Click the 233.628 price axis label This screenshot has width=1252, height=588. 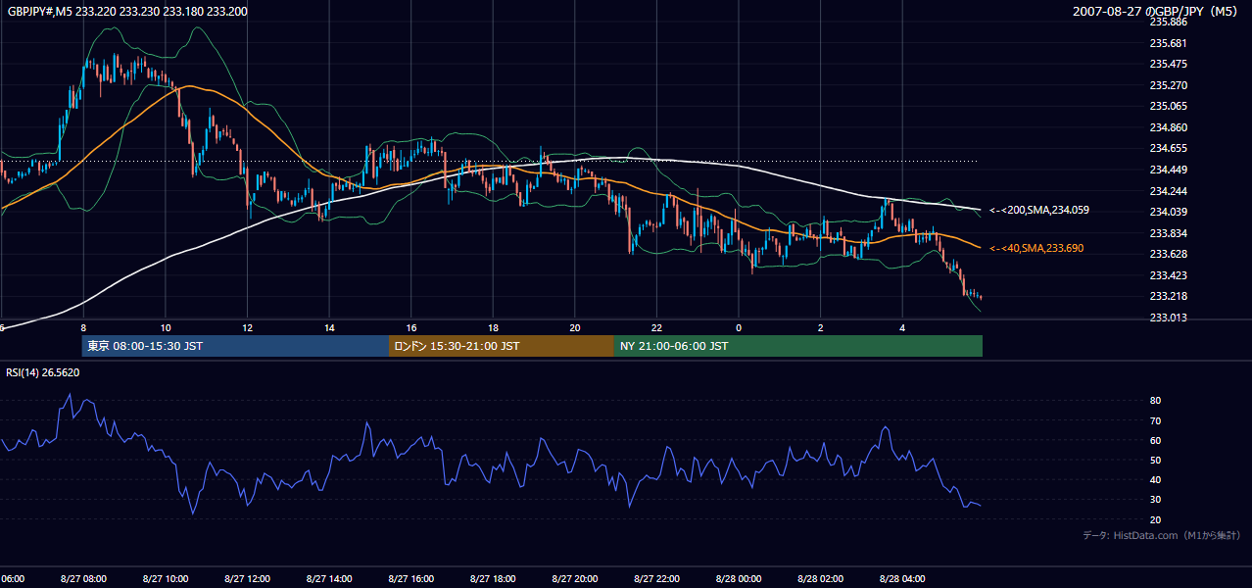[1168, 254]
